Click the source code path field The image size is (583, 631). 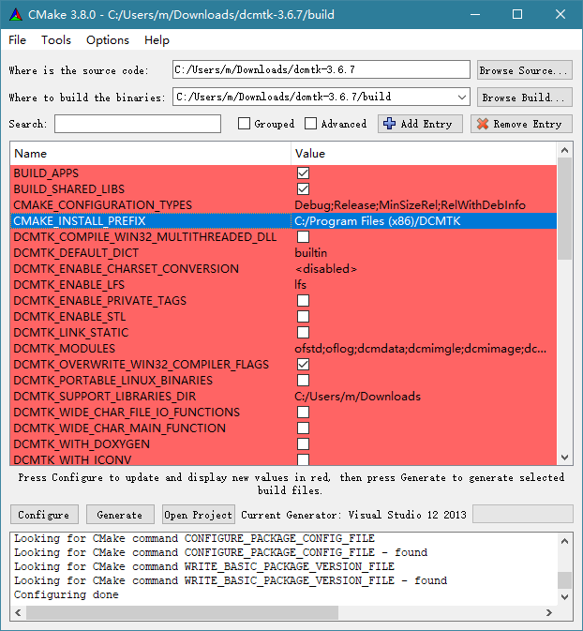(321, 70)
